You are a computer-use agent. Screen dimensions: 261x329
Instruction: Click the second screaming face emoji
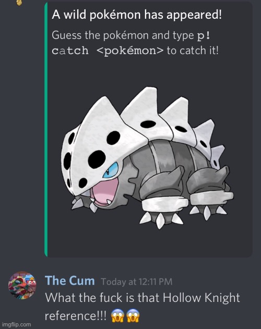(133, 315)
